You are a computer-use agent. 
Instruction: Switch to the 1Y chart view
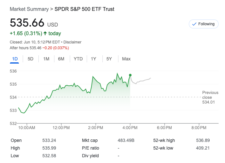pyautogui.click(x=93, y=59)
